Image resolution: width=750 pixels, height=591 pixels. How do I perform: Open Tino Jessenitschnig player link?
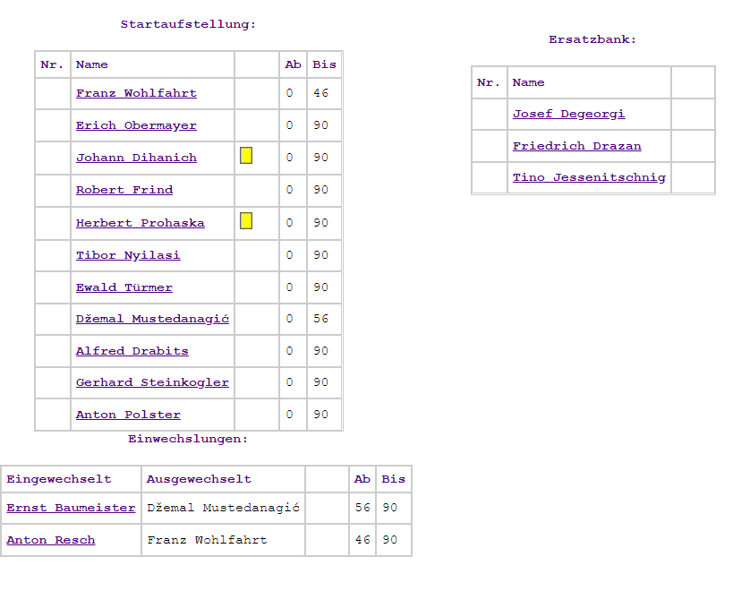click(589, 177)
